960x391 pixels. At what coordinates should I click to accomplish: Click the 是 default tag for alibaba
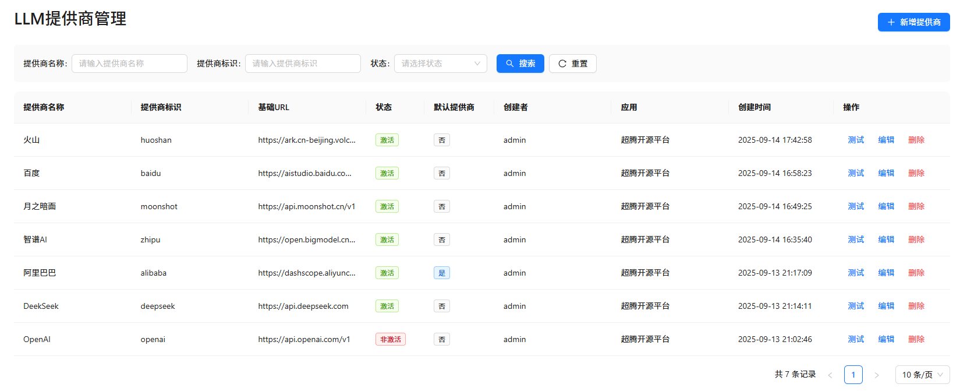pyautogui.click(x=441, y=273)
